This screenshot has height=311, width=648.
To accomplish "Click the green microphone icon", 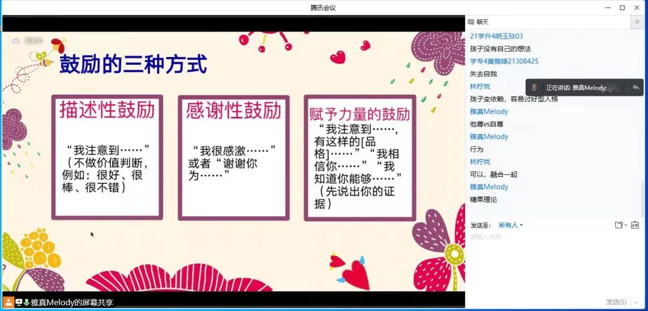I will [26, 302].
